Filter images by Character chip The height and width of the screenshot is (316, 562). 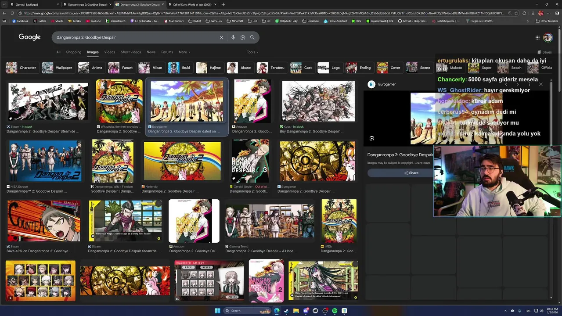(x=22, y=68)
